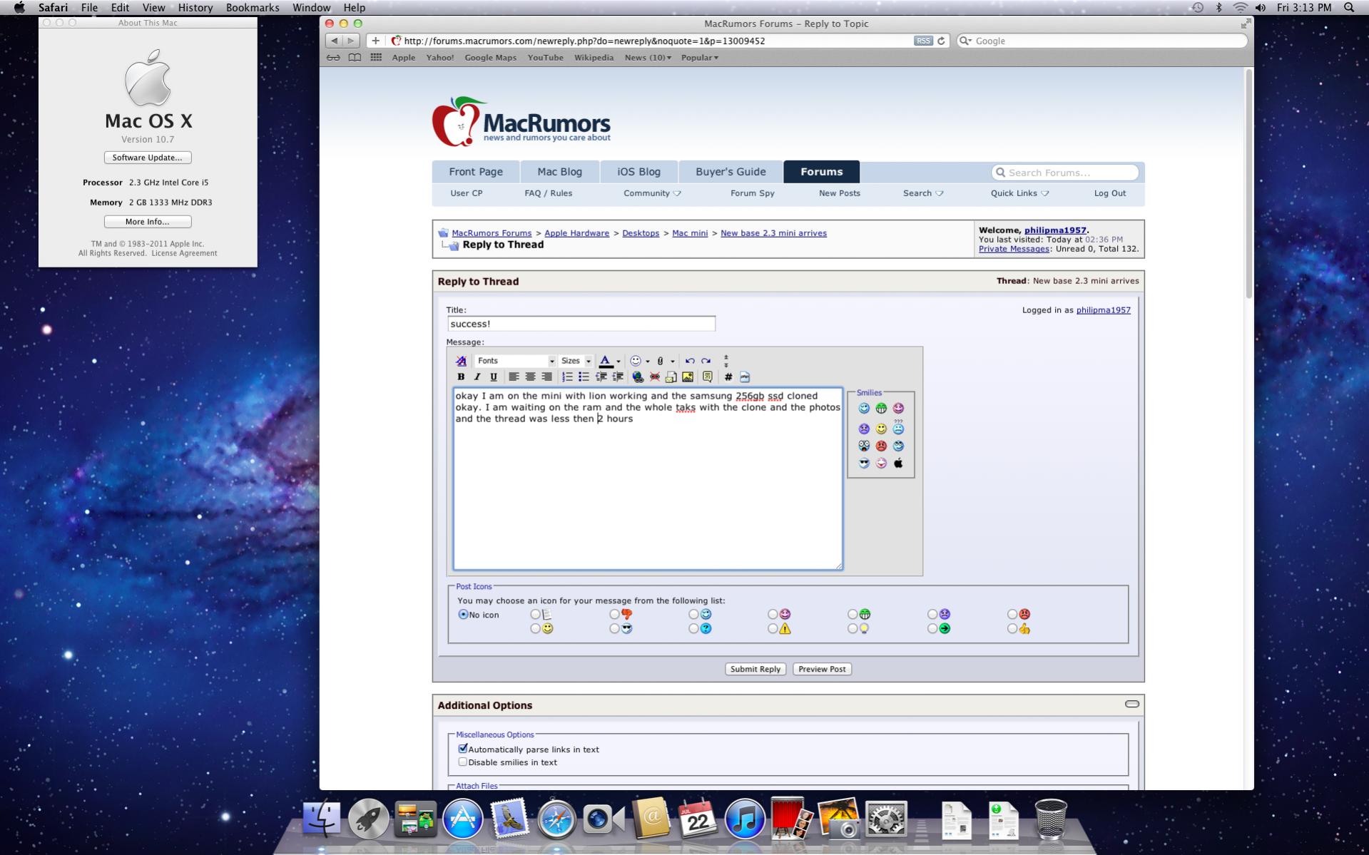The width and height of the screenshot is (1369, 855).
Task: Center-align the message text
Action: tap(530, 377)
